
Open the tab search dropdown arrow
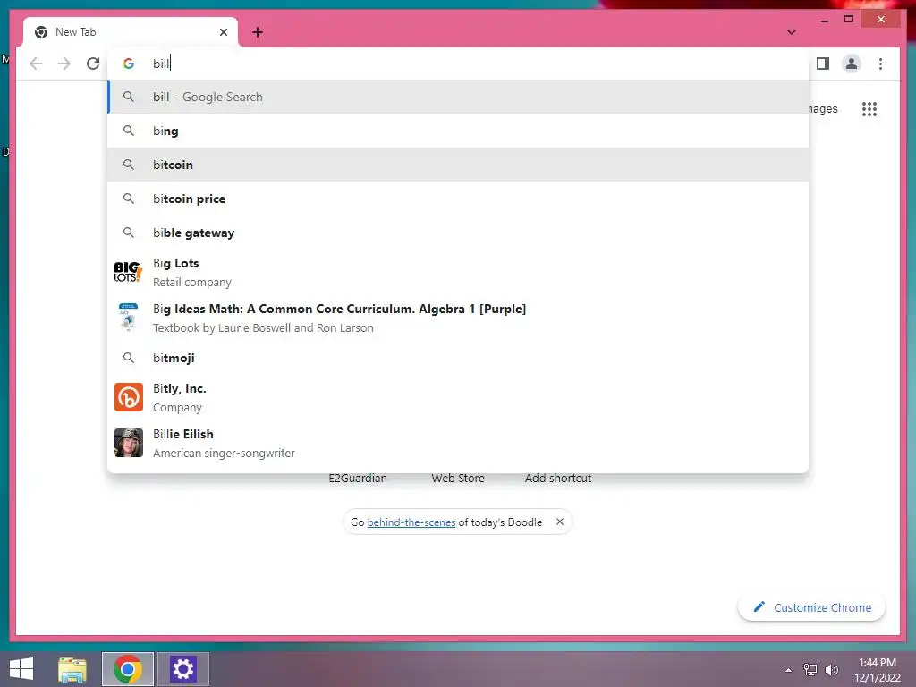click(x=792, y=32)
